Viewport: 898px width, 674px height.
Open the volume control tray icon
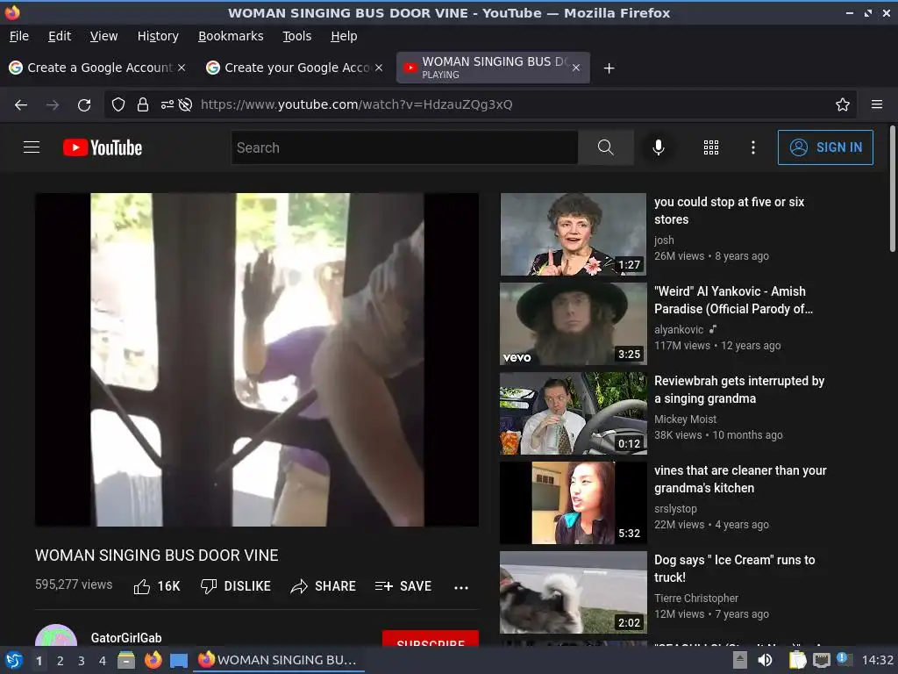[x=765, y=660]
